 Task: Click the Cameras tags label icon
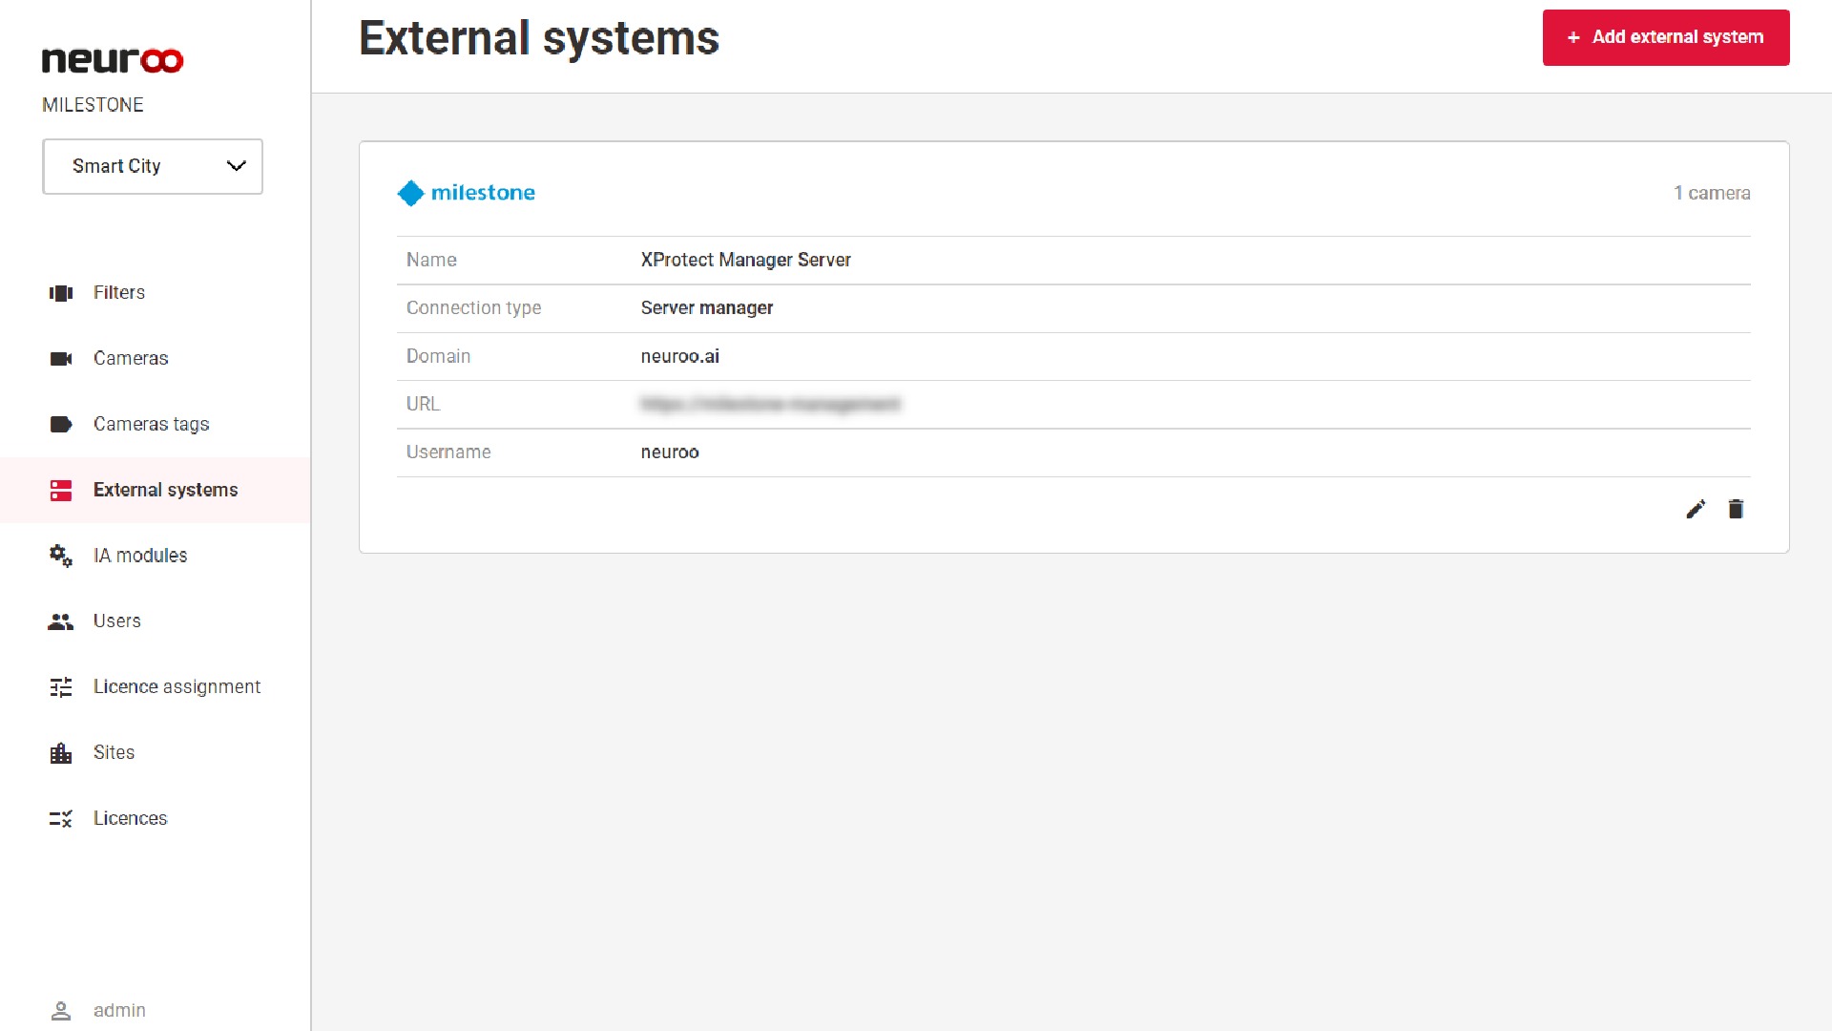pos(61,425)
